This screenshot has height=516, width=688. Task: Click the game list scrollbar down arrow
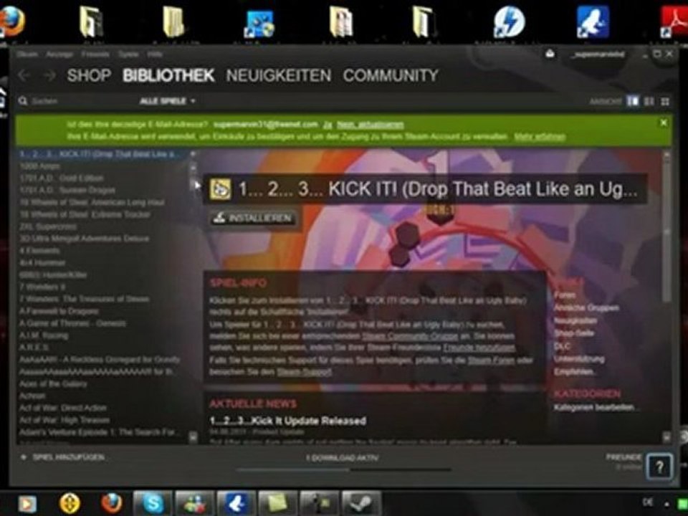pyautogui.click(x=193, y=437)
